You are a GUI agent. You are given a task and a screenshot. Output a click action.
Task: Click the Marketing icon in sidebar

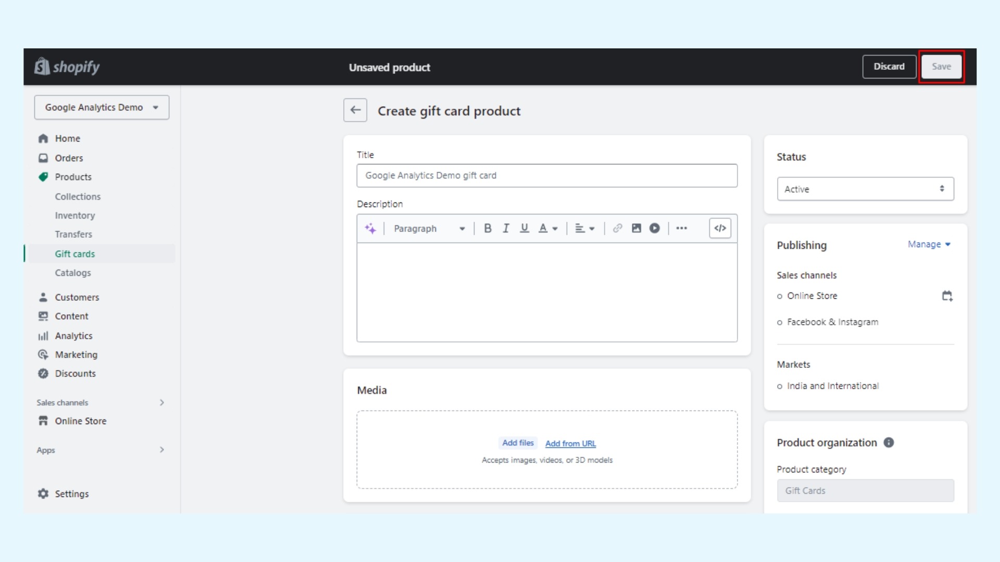[43, 354]
